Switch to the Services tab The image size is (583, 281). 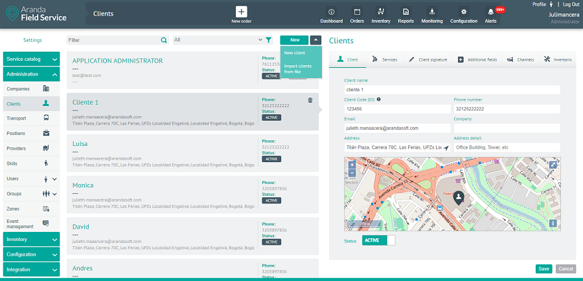[x=384, y=59]
